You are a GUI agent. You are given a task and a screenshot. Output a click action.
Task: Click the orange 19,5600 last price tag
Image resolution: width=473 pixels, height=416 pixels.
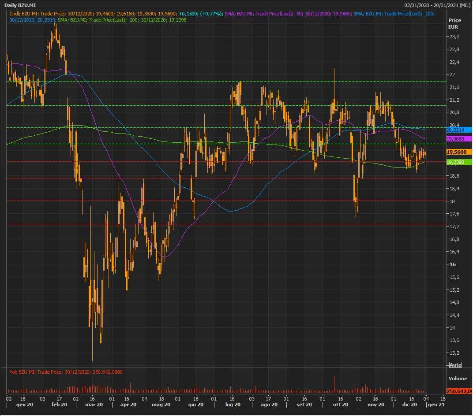pos(459,152)
